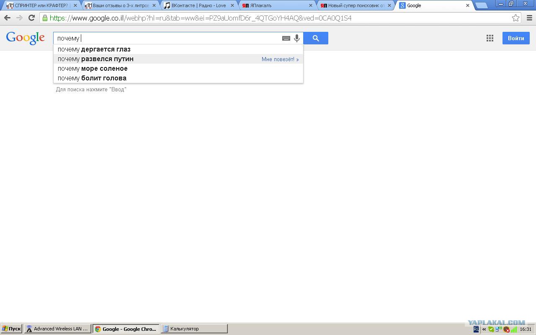The height and width of the screenshot is (335, 536).
Task: Click the Google logo
Action: pyautogui.click(x=25, y=38)
